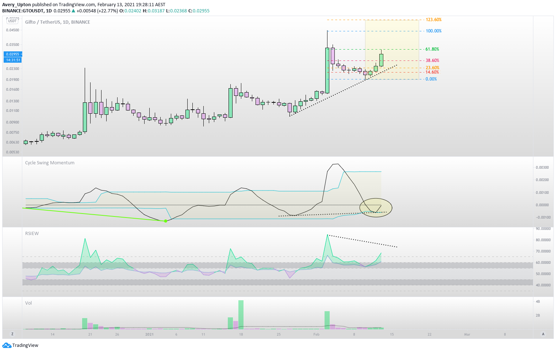Screen dimensions: 556x352
Task: Click the bar countdown timer 14:31:51
Action: click(12, 60)
